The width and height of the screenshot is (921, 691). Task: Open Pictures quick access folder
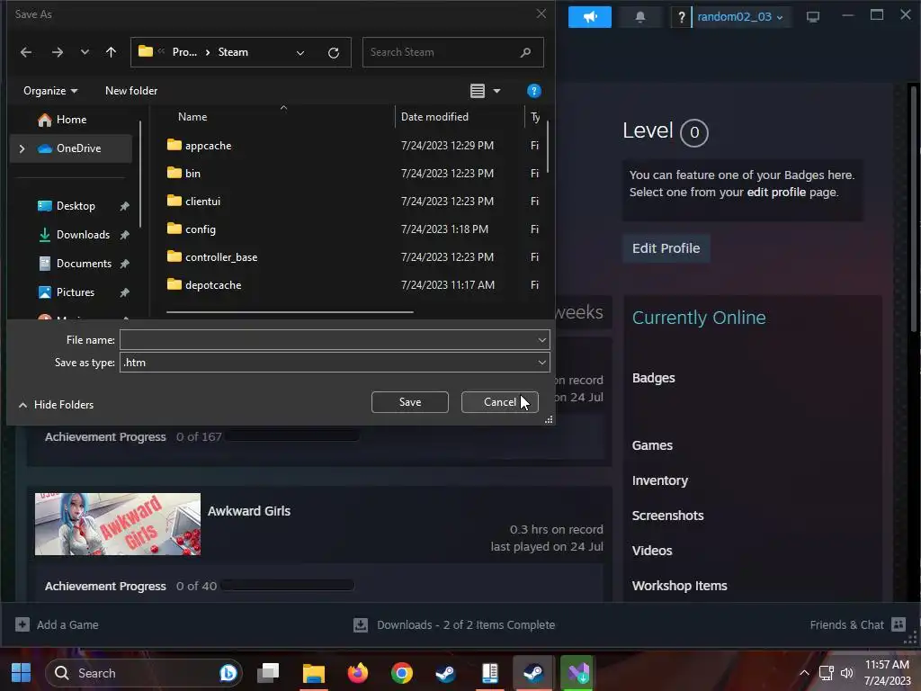coord(76,292)
